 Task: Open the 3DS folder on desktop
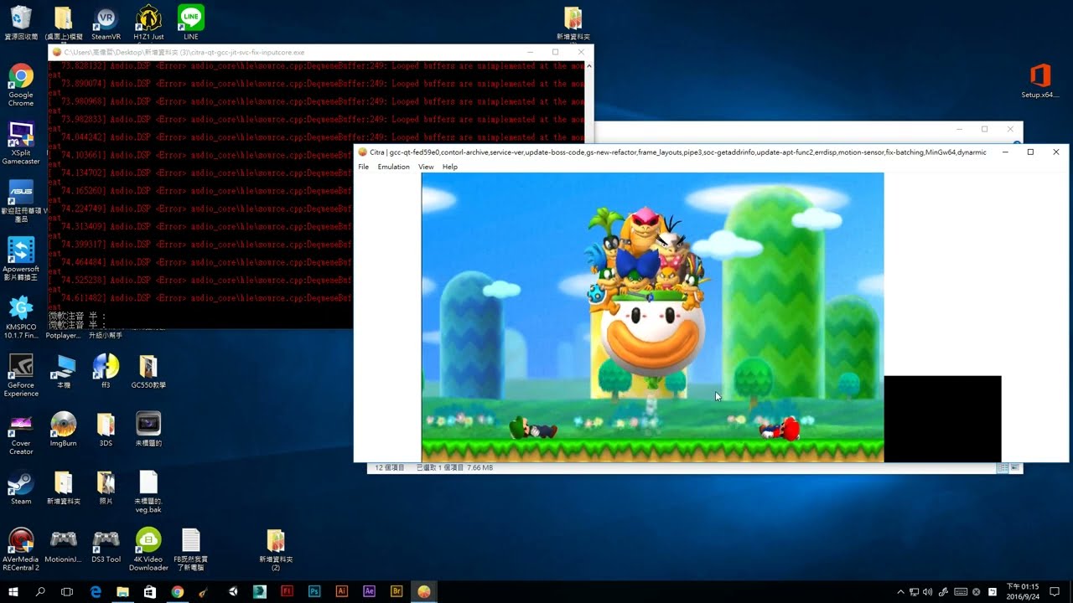pyautogui.click(x=106, y=429)
